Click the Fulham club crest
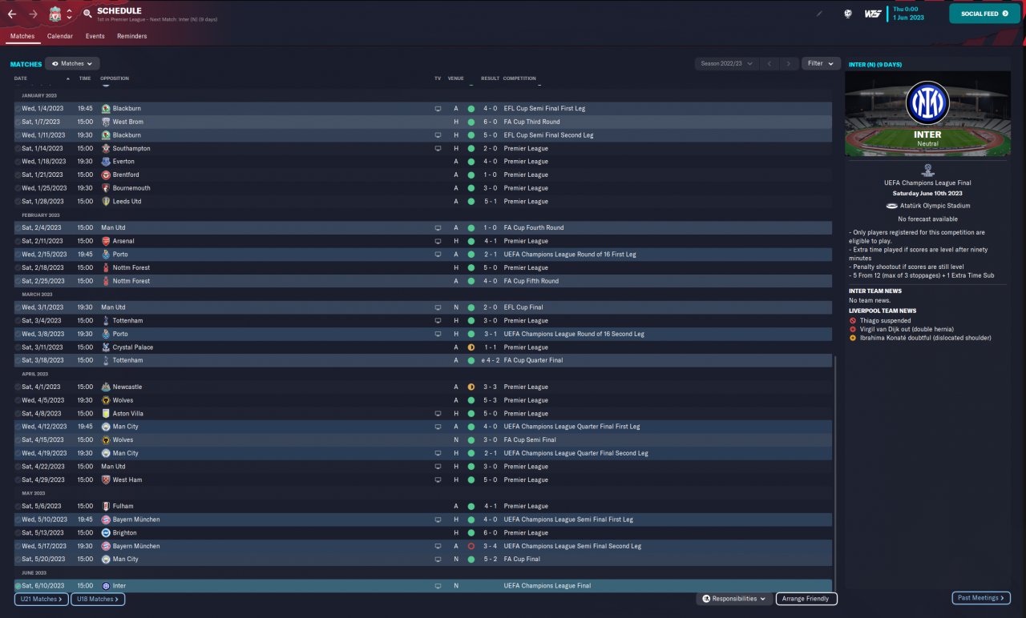The height and width of the screenshot is (618, 1026). (106, 506)
